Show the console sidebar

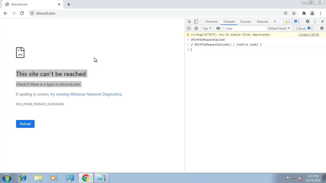click(x=189, y=28)
